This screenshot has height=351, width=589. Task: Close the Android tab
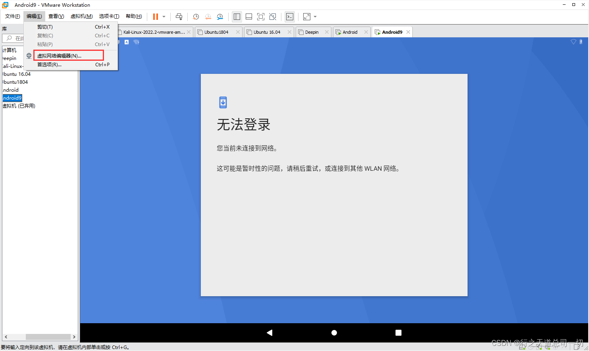pyautogui.click(x=366, y=32)
